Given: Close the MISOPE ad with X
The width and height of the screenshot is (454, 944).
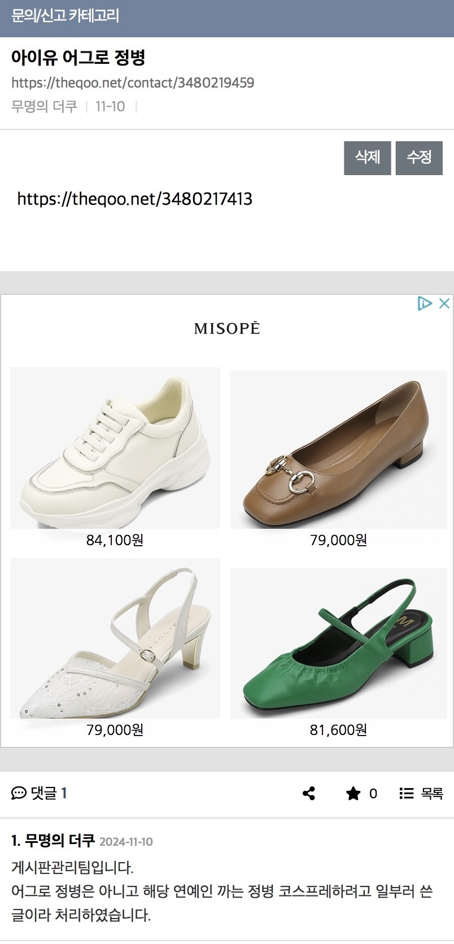Looking at the screenshot, I should point(444,303).
